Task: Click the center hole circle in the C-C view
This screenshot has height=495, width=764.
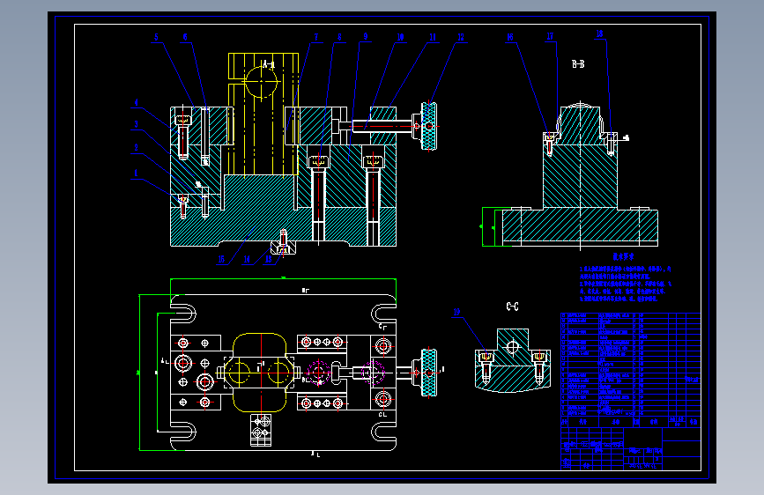Action: [513, 347]
